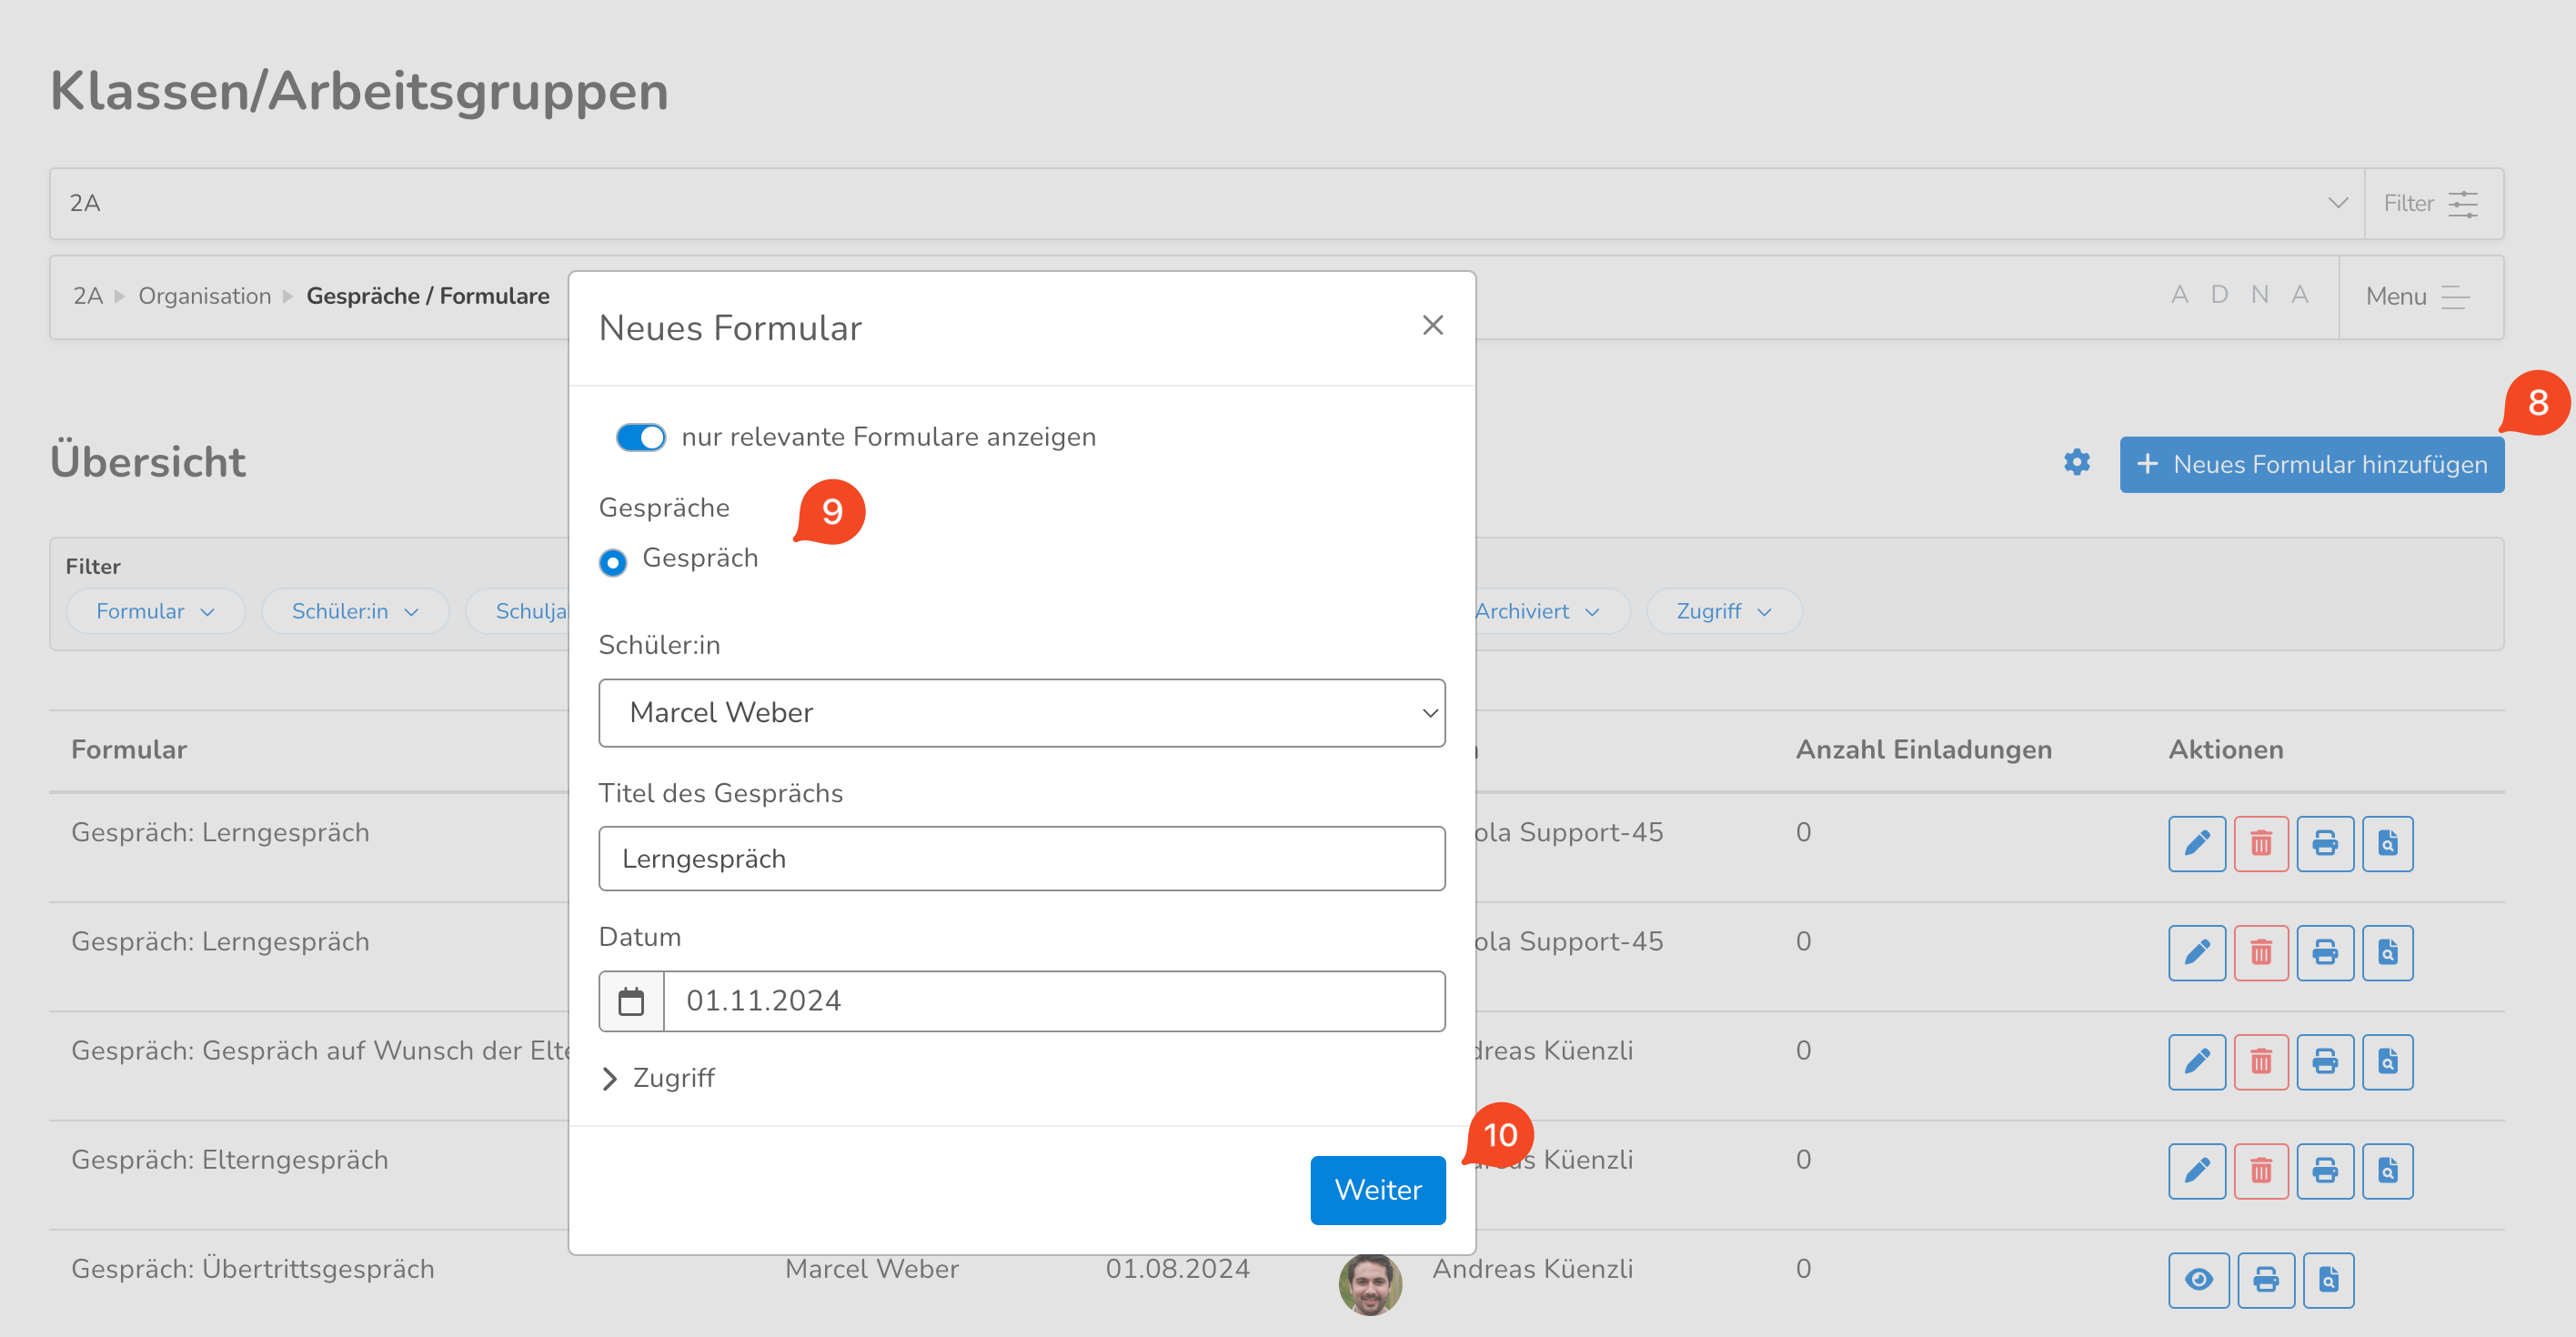Select the Gespräch radio button
Image resolution: width=2576 pixels, height=1337 pixels.
click(613, 562)
